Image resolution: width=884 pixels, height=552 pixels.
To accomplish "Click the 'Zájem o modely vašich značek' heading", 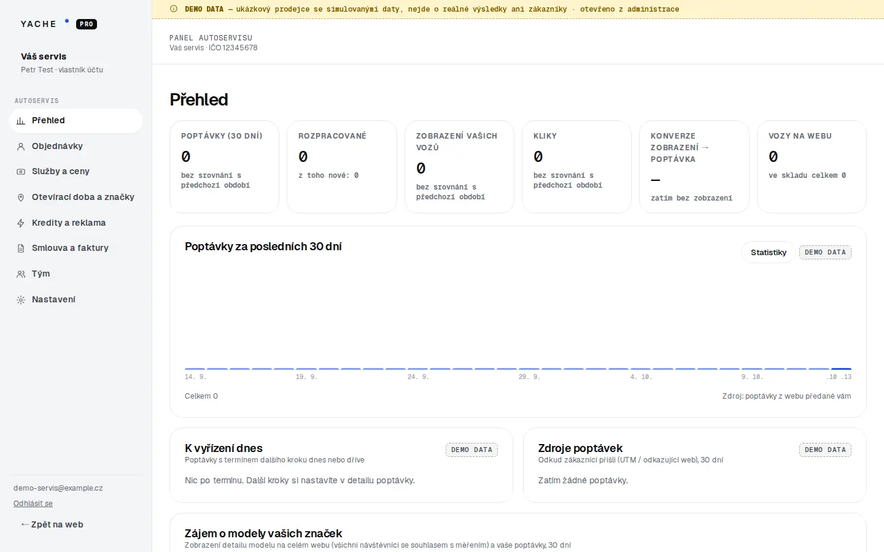I will 263,534.
